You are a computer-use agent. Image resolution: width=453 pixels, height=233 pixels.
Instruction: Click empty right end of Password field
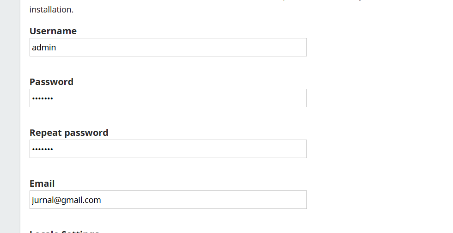[x=287, y=98]
